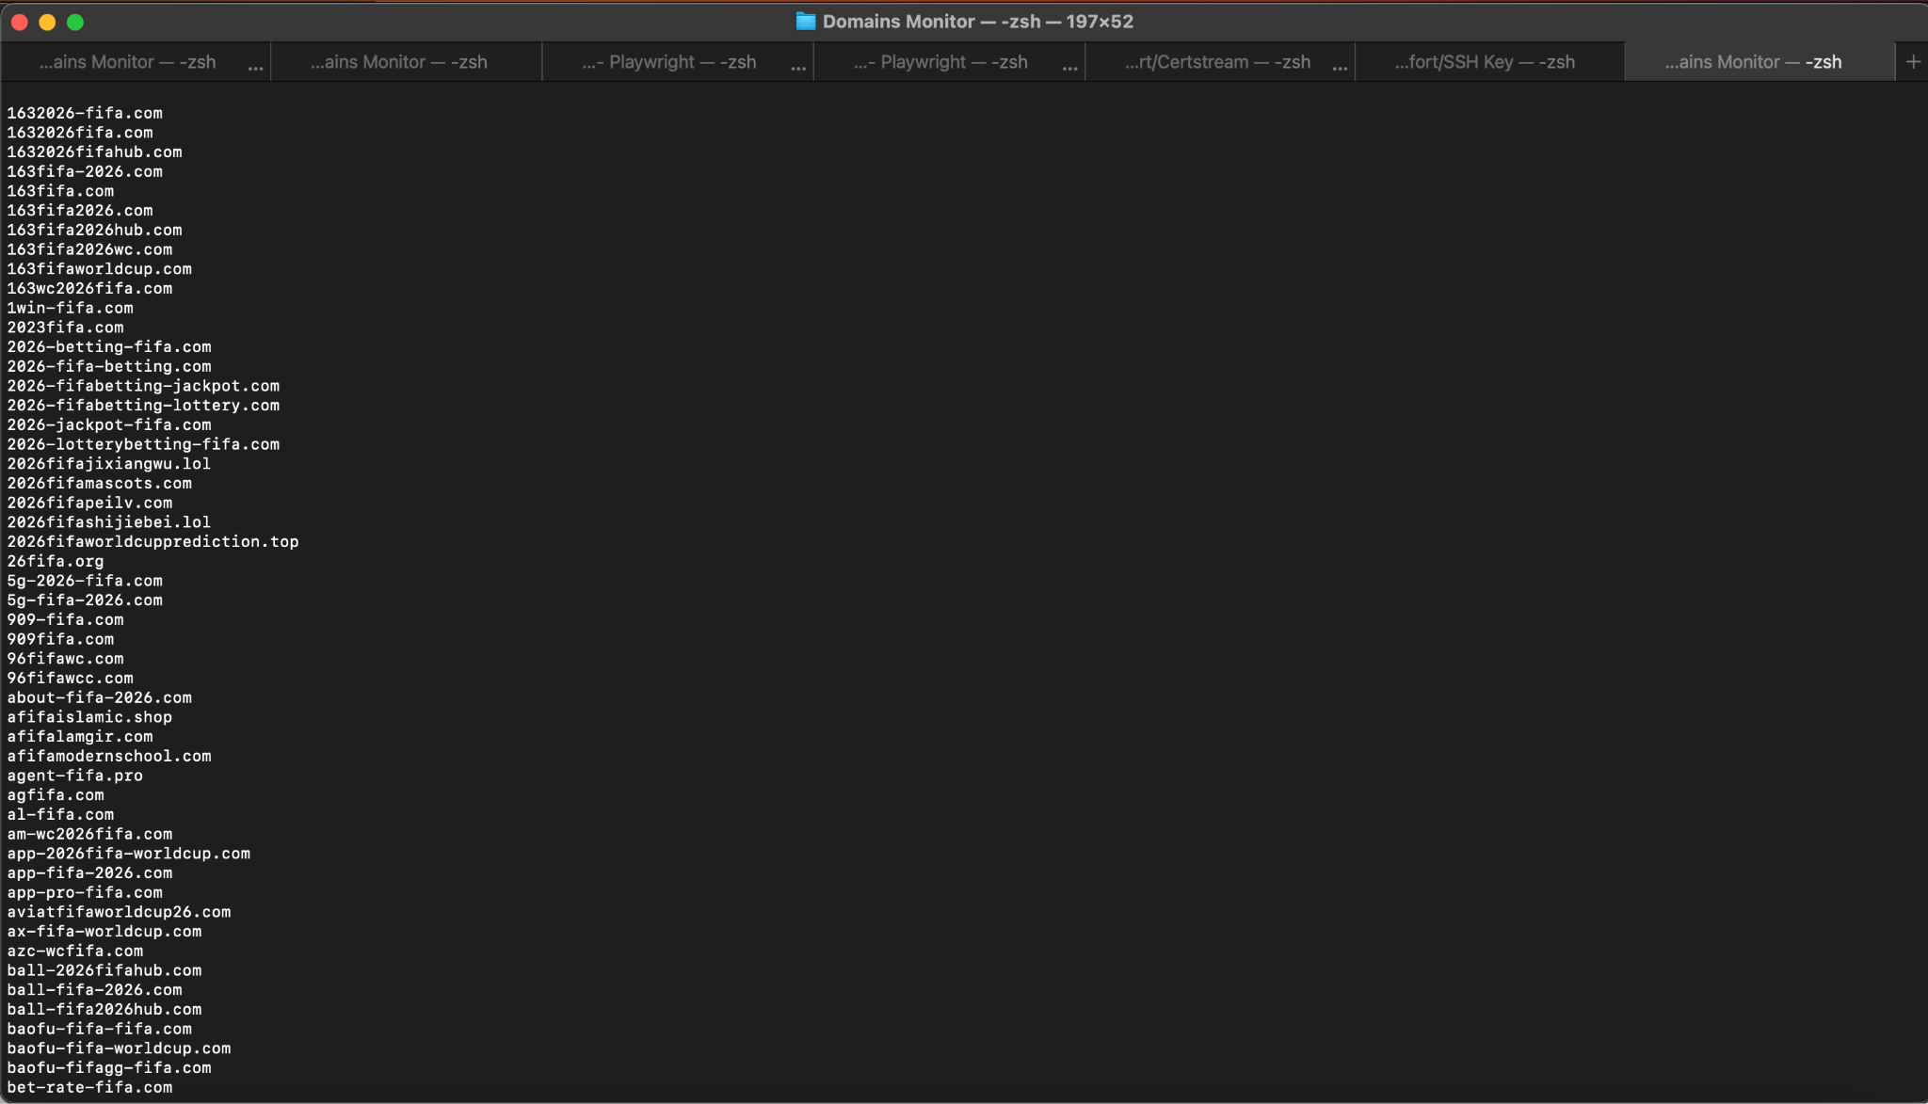Click the folder proxy icon in title bar

(x=806, y=22)
